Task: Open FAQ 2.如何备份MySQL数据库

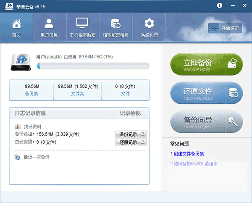Action: (x=194, y=164)
